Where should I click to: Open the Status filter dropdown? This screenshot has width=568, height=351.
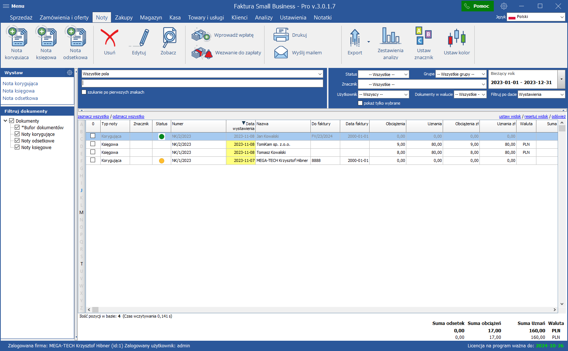[x=383, y=75]
